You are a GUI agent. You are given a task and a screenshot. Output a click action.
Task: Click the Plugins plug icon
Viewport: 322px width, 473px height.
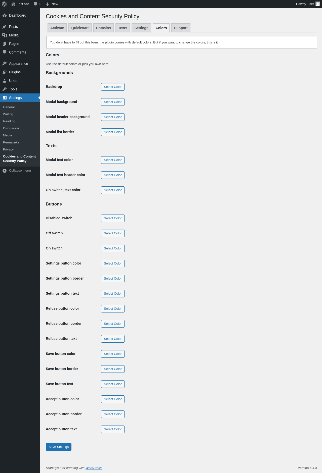tap(5, 72)
